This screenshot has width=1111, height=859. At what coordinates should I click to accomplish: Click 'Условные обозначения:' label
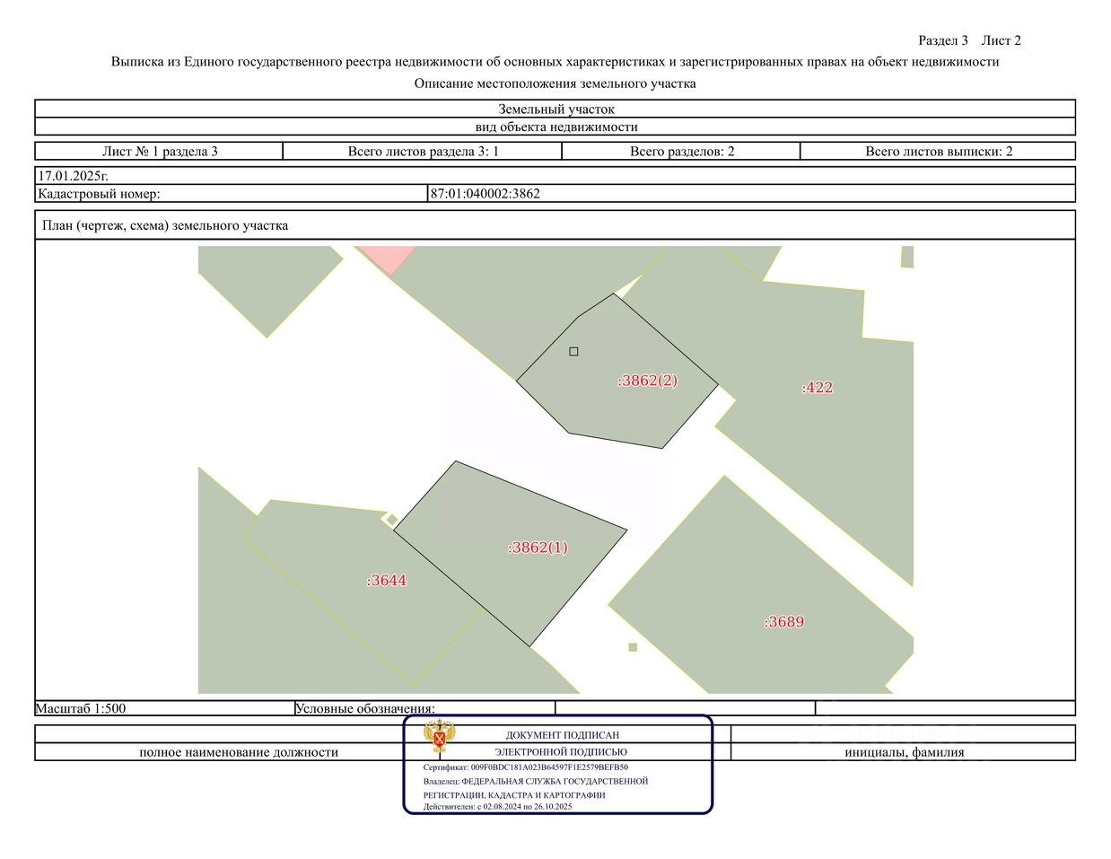(364, 708)
